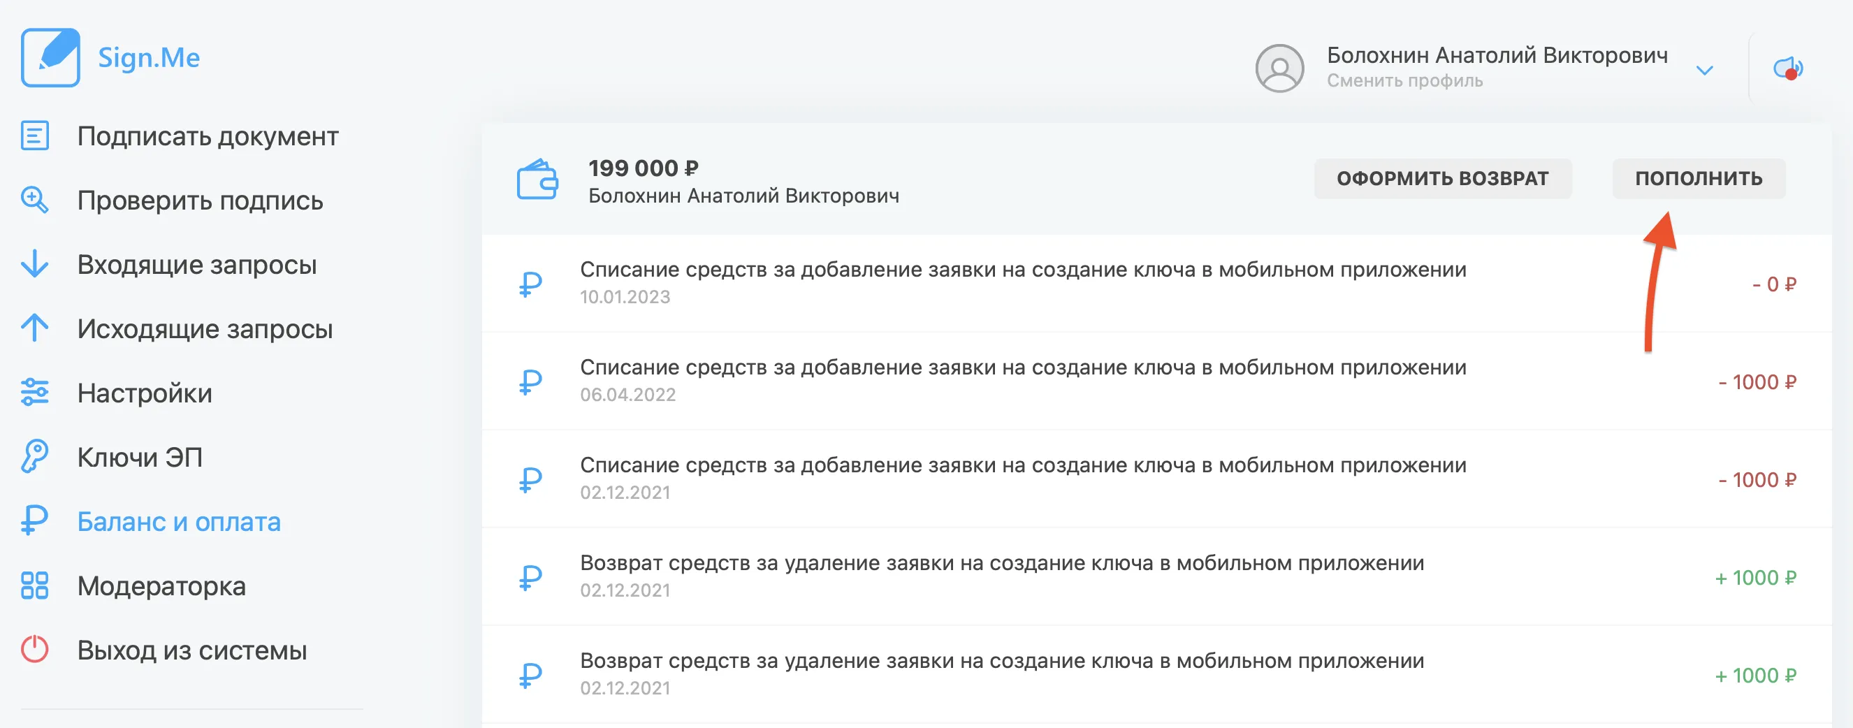Image resolution: width=1853 pixels, height=728 pixels.
Task: Expand the profile dropdown chevron
Action: click(x=1704, y=71)
